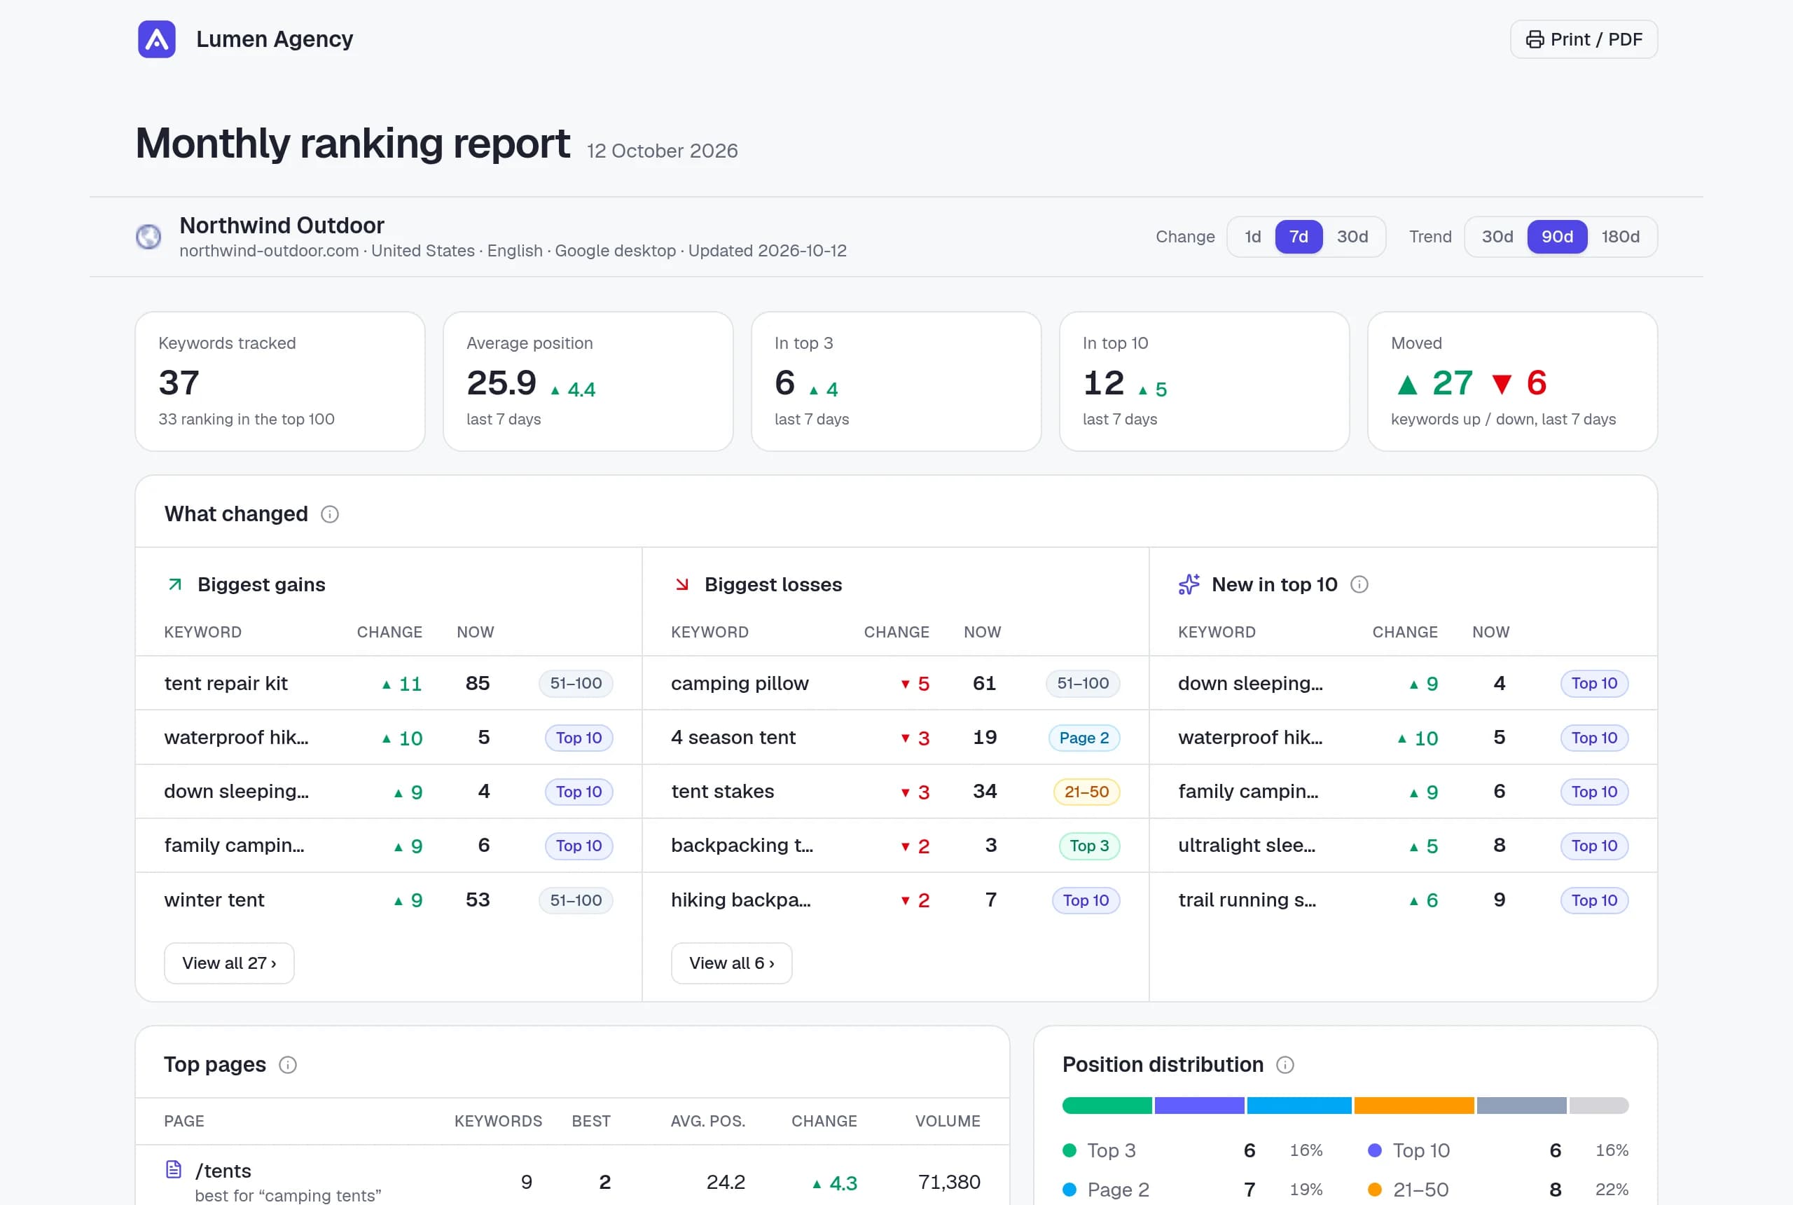This screenshot has width=1793, height=1205.
Task: Click tent stakes keyword row
Action: coord(895,792)
